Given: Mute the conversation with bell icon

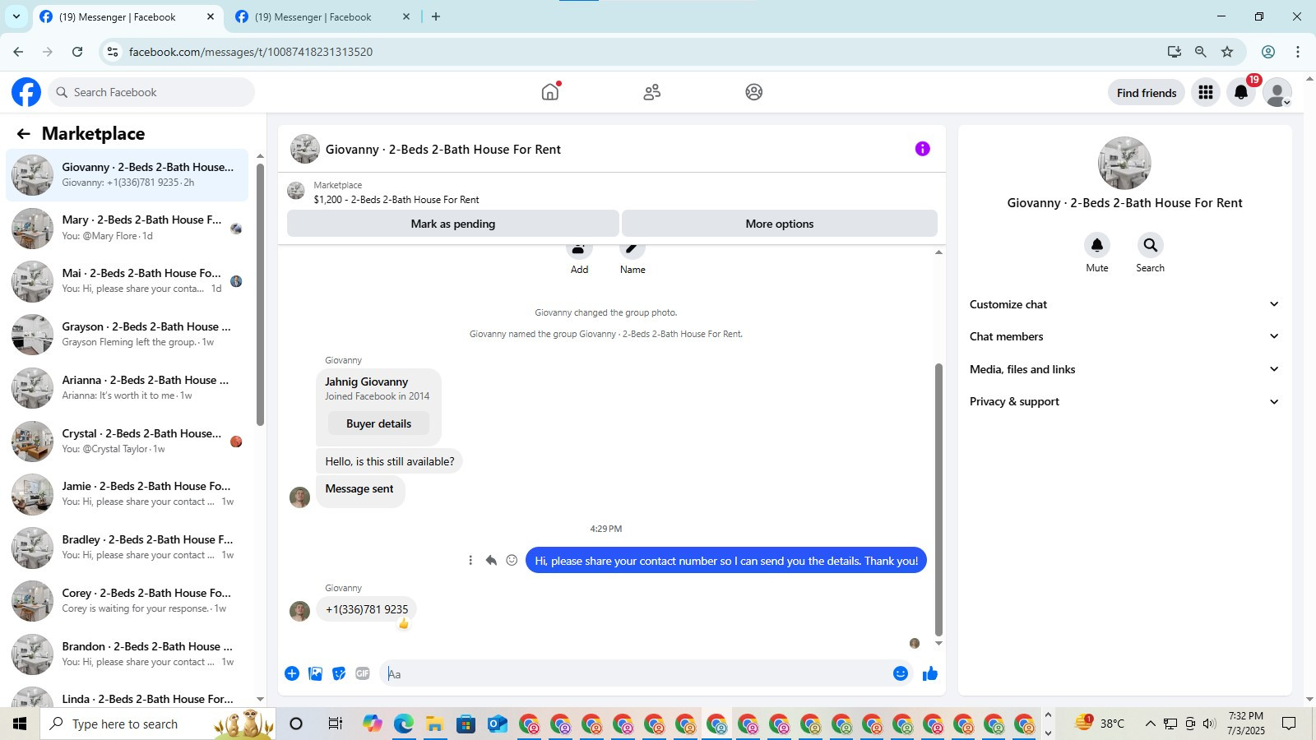Looking at the screenshot, I should coord(1097,245).
